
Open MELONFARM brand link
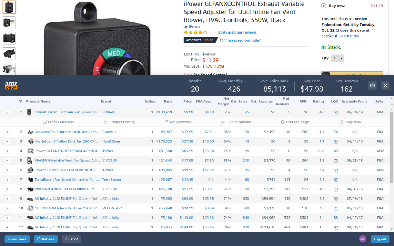pos(113,208)
